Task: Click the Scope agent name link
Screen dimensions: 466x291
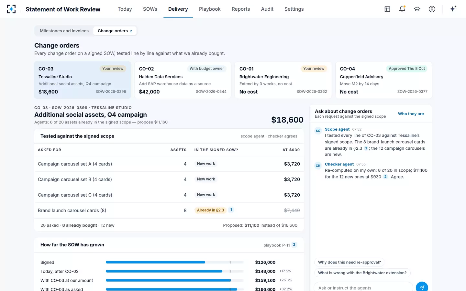Action: pos(337,129)
